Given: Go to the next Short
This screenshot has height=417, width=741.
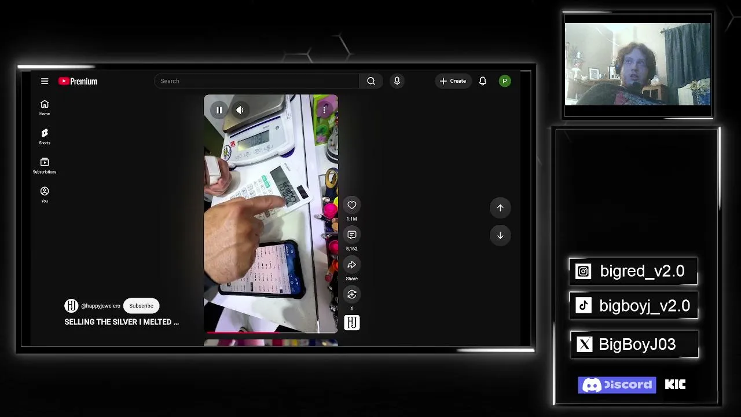Looking at the screenshot, I should [x=500, y=236].
